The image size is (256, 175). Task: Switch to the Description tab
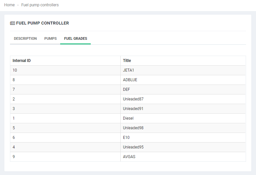coord(25,38)
